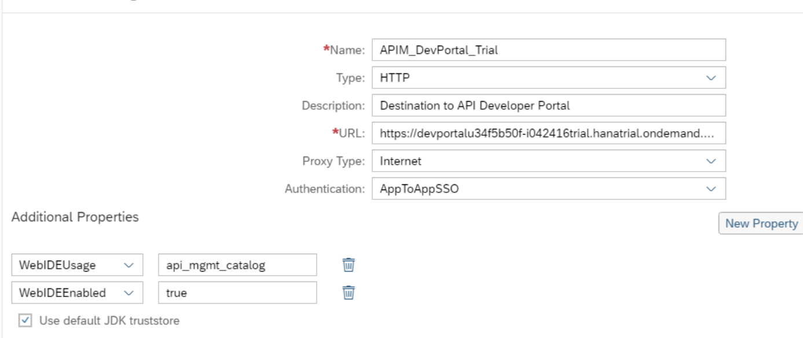Click the required URL field label
Image resolution: width=803 pixels, height=338 pixels.
click(x=348, y=133)
